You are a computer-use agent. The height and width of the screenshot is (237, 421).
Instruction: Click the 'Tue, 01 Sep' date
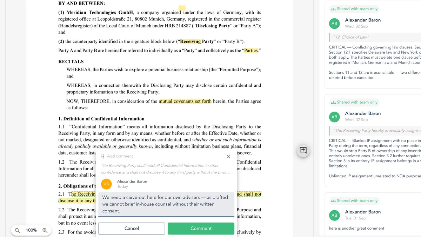point(355,218)
